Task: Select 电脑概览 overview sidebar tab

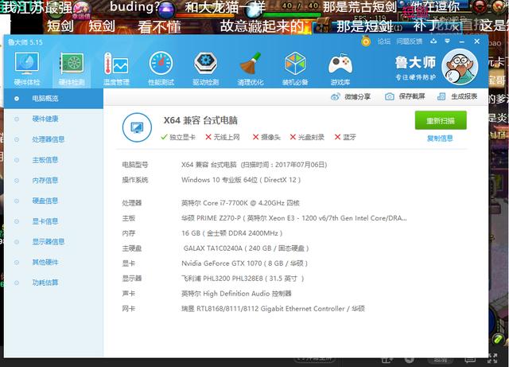Action: coord(53,99)
